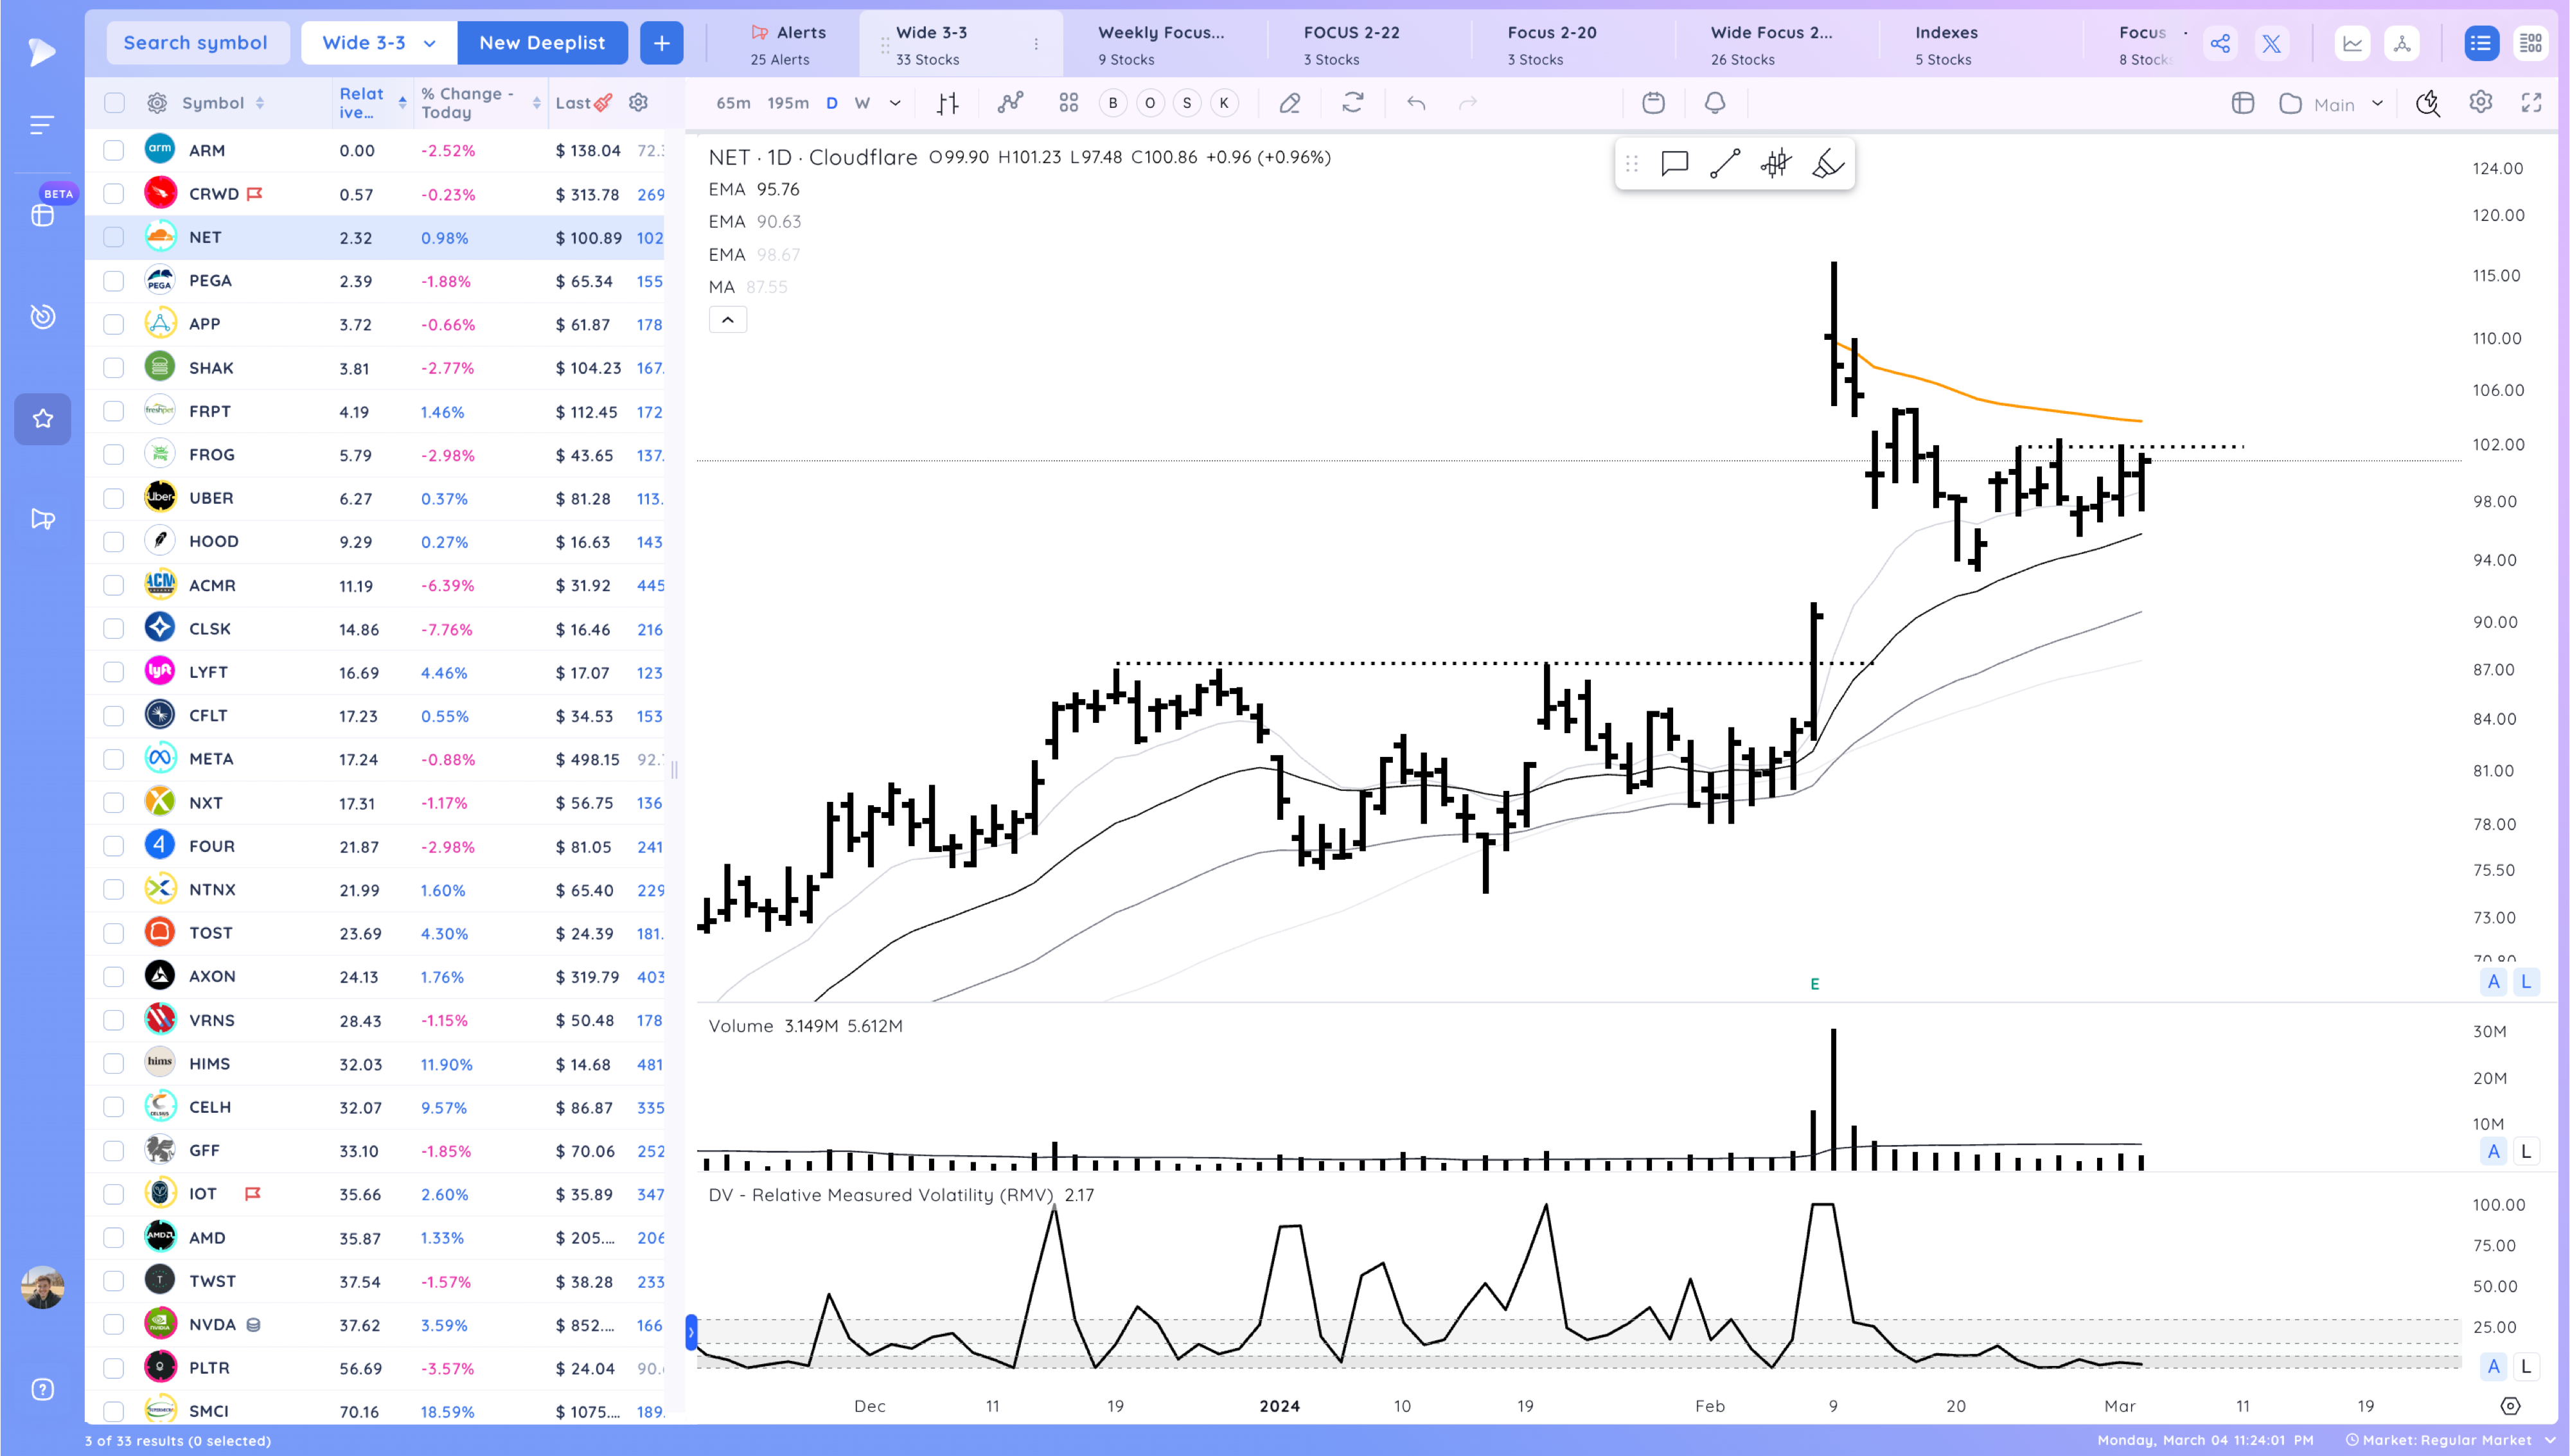This screenshot has height=1456, width=2570.
Task: Click the New Deeplist button
Action: [542, 43]
